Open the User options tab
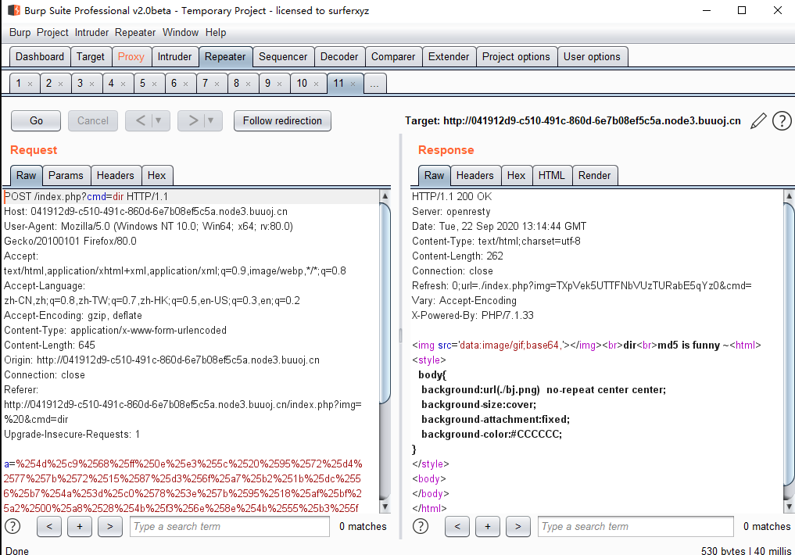The width and height of the screenshot is (795, 555). tap(593, 57)
